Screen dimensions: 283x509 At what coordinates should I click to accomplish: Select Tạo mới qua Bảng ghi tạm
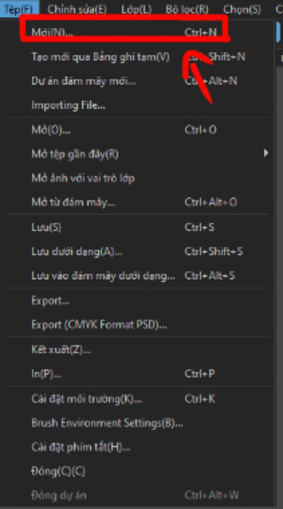pos(100,57)
